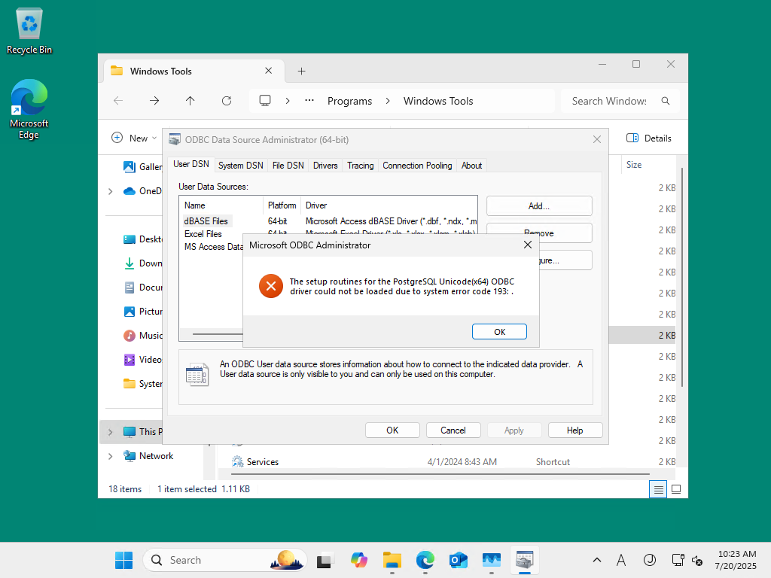Click the PC icon in address bar
This screenshot has width=771, height=578.
click(265, 101)
